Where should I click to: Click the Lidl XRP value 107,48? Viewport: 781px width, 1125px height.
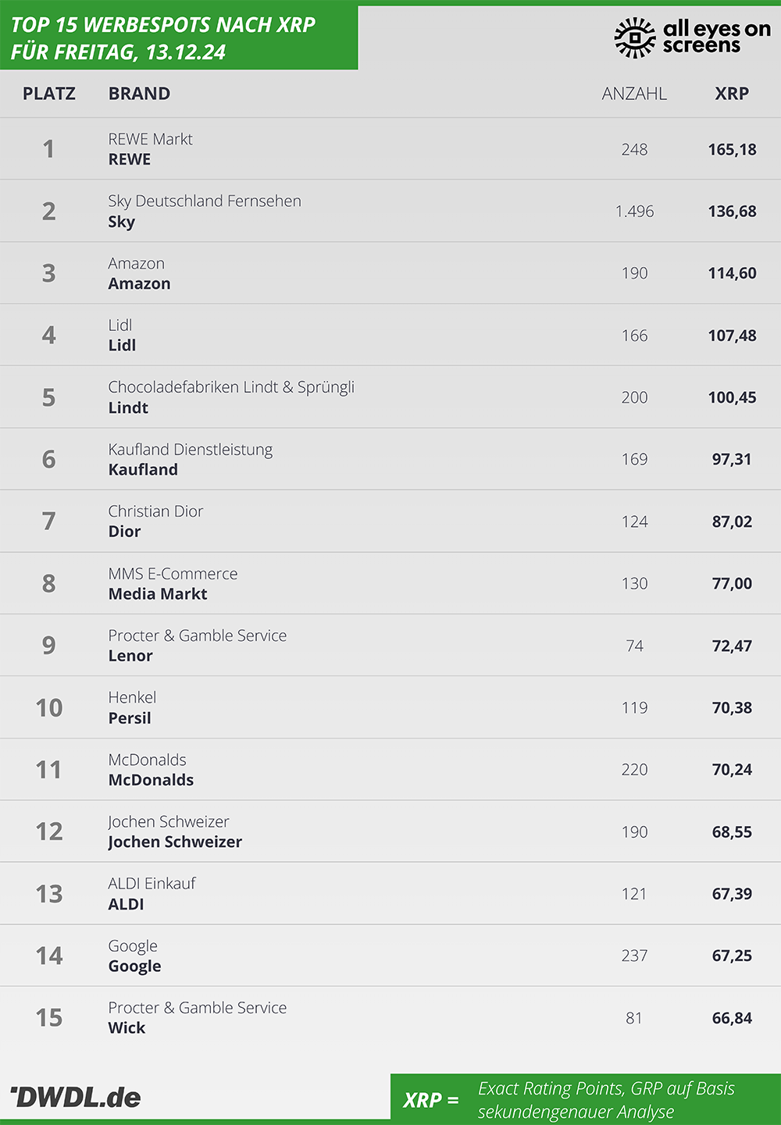(732, 336)
